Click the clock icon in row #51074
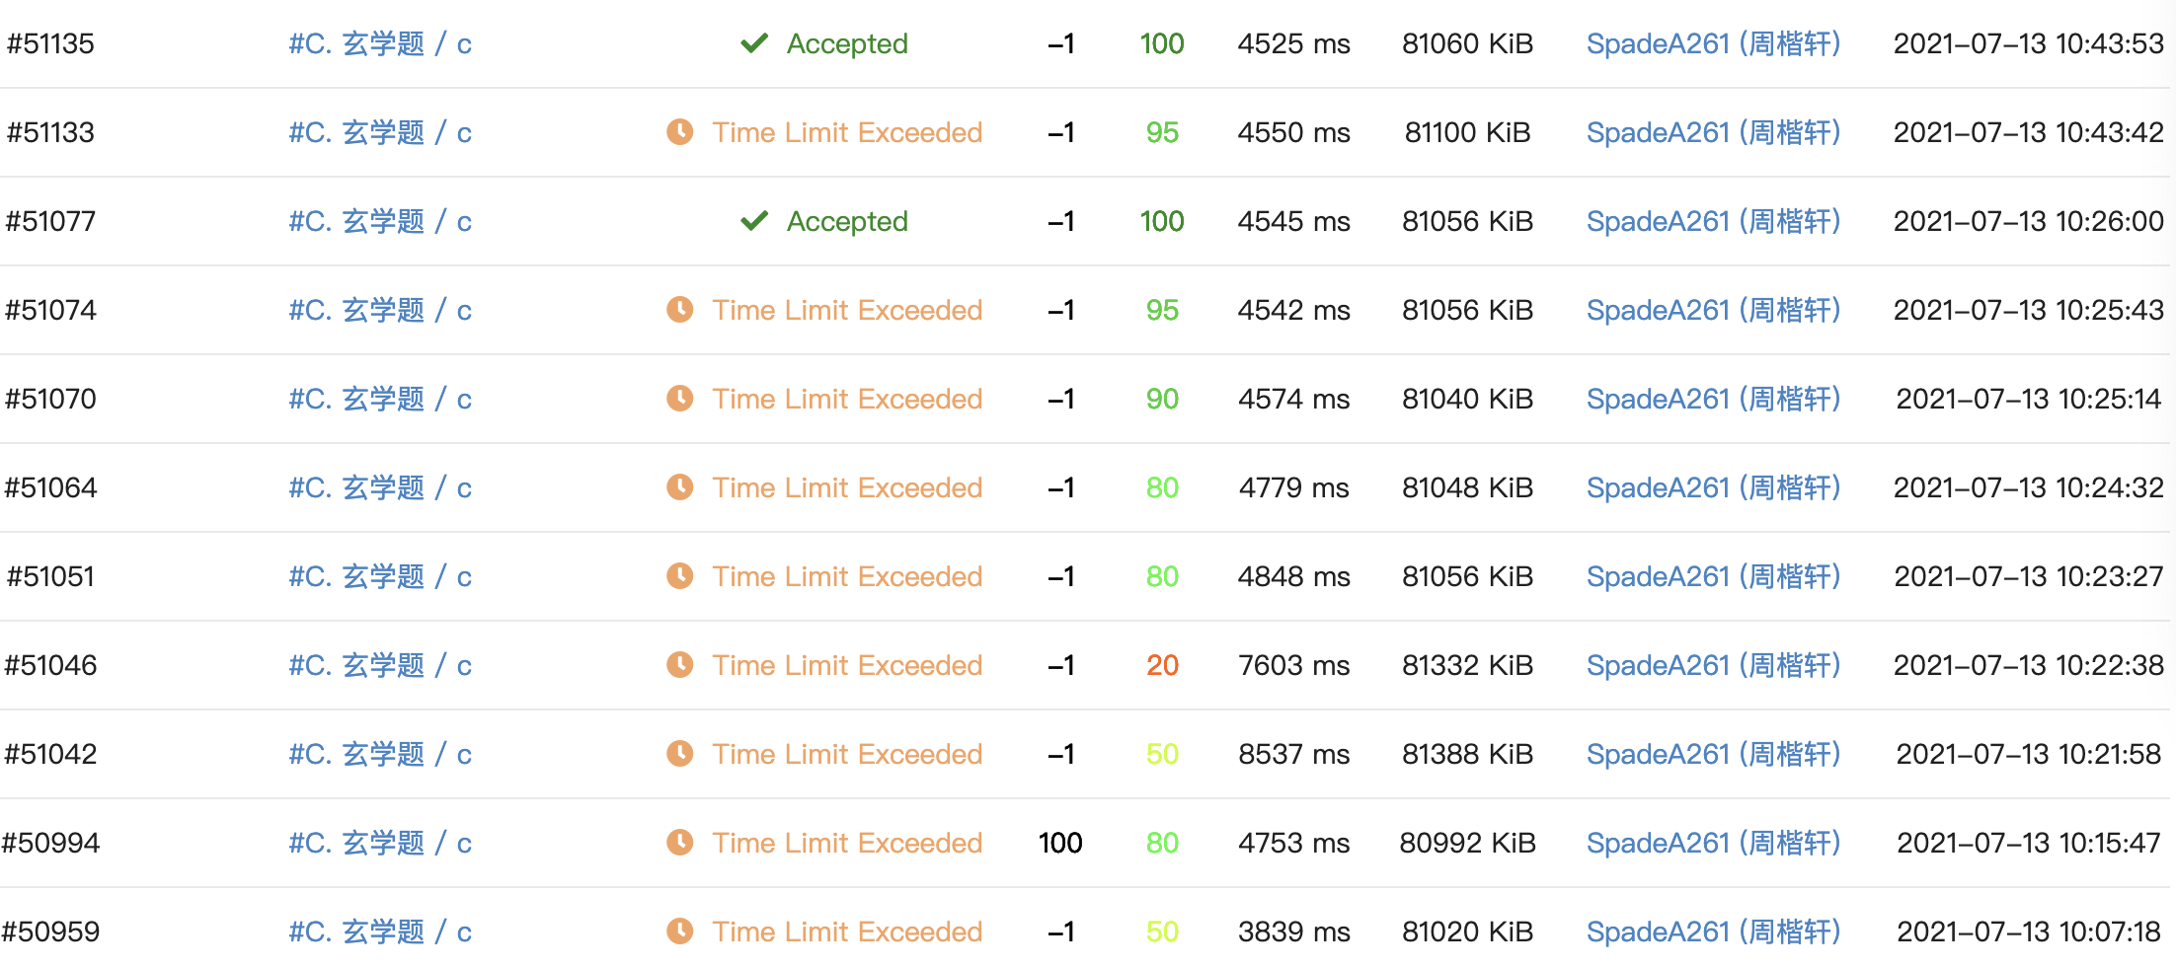The height and width of the screenshot is (969, 2176). 679,310
